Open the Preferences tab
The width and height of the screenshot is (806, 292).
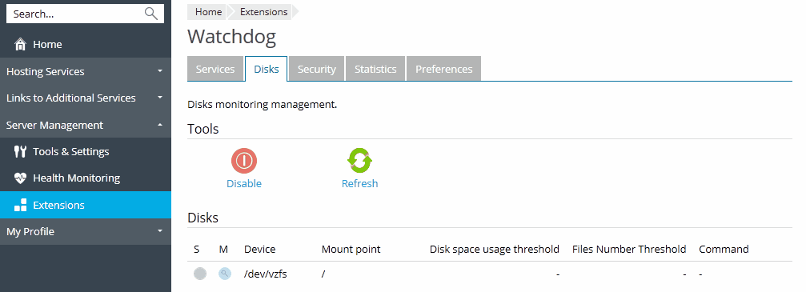click(x=444, y=69)
